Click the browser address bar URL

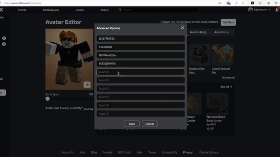(23, 3)
